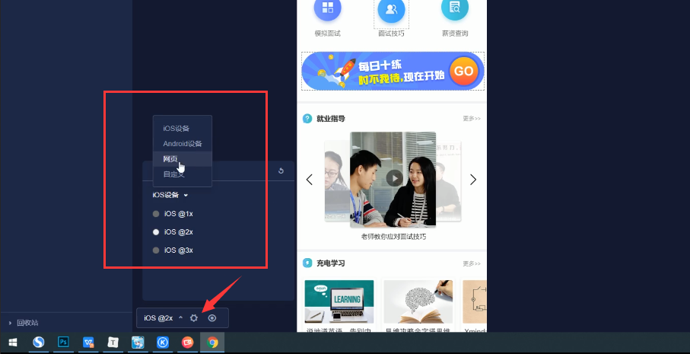This screenshot has height=354, width=690.
Task: Open the blue K app in taskbar
Action: click(x=163, y=342)
